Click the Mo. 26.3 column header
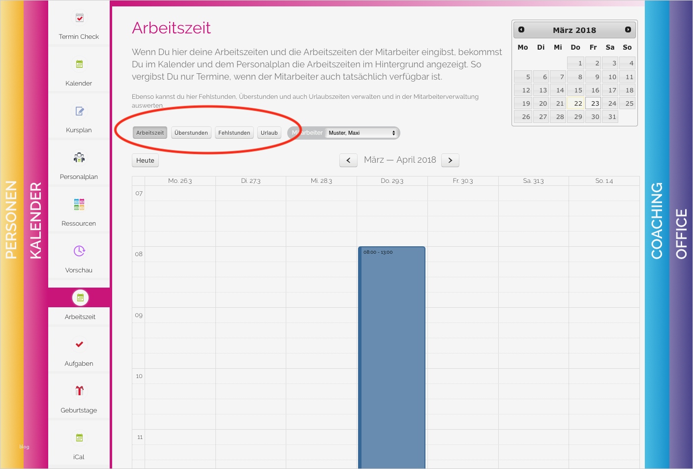The height and width of the screenshot is (469, 693). pyautogui.click(x=180, y=181)
